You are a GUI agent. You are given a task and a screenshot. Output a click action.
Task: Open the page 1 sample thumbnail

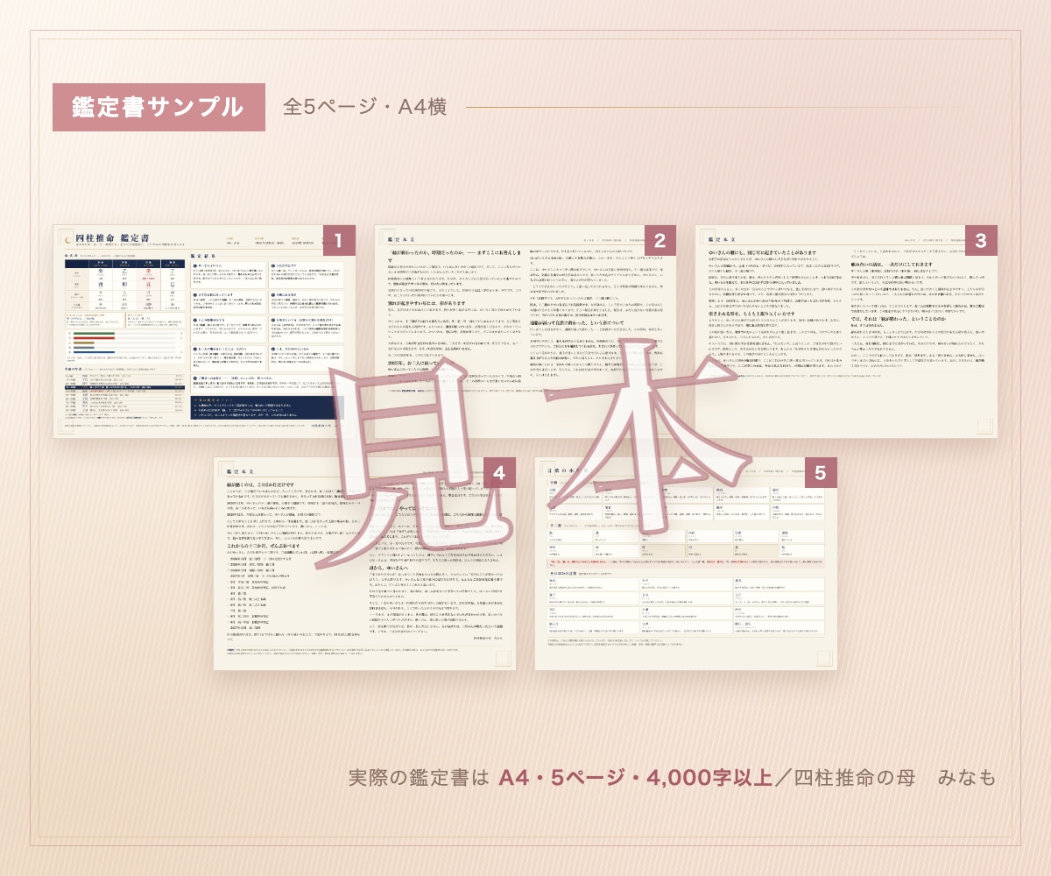(x=204, y=331)
